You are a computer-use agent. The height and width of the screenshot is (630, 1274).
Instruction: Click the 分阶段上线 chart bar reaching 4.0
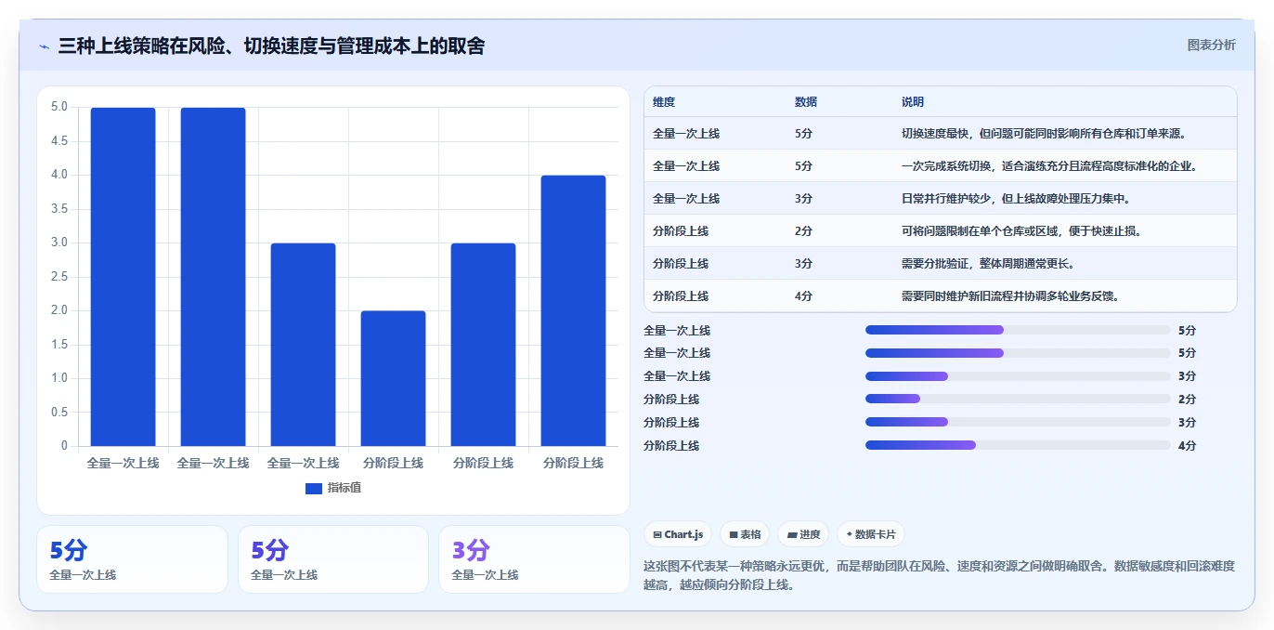pos(573,310)
